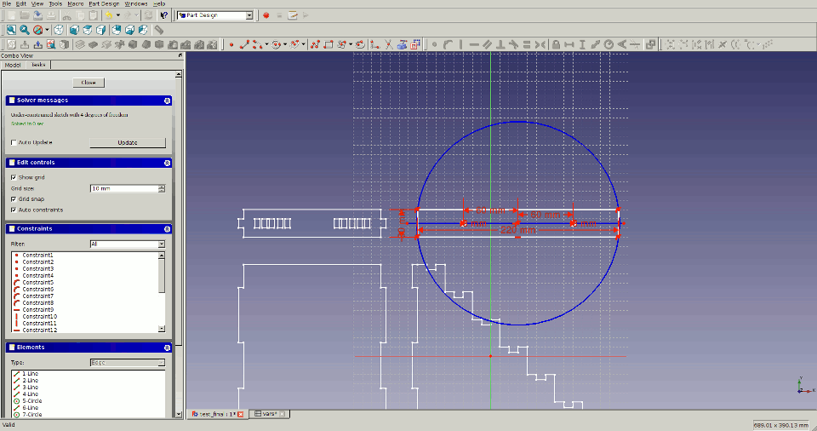Select Constraint5 in constraints list
The height and width of the screenshot is (431, 817).
click(x=37, y=282)
